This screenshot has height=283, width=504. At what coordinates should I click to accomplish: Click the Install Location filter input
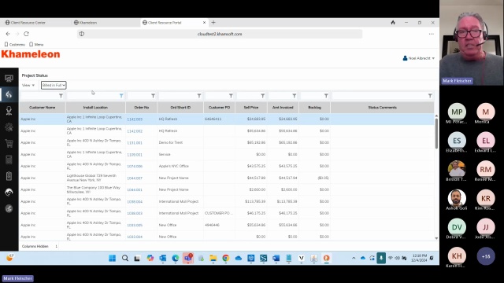(x=93, y=96)
